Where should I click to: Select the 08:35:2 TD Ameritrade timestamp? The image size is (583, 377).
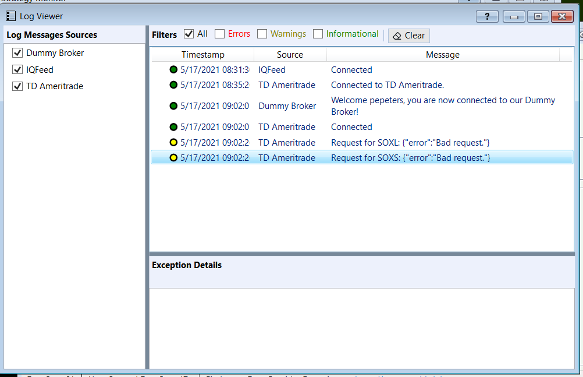[215, 85]
